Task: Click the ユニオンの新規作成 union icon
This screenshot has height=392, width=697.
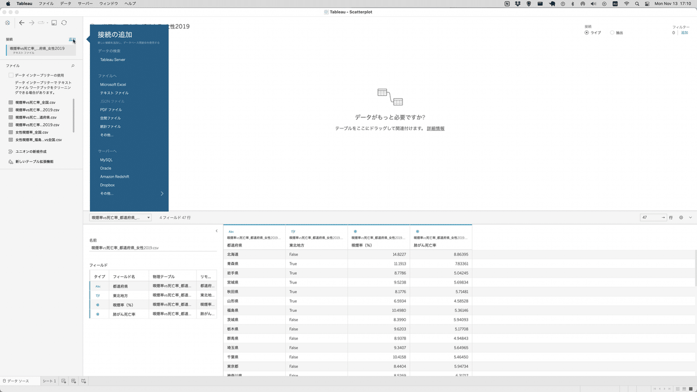Action: pyautogui.click(x=11, y=152)
